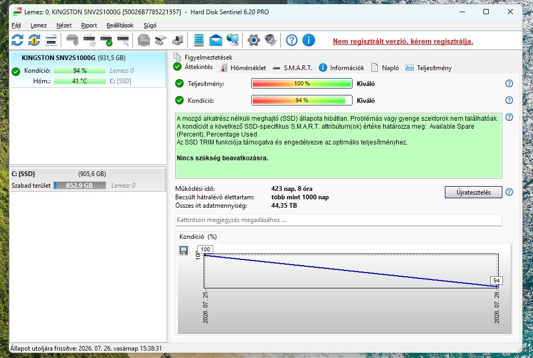The image size is (533, 358).
Task: Switch to the Teljesítmény tab
Action: tap(429, 68)
